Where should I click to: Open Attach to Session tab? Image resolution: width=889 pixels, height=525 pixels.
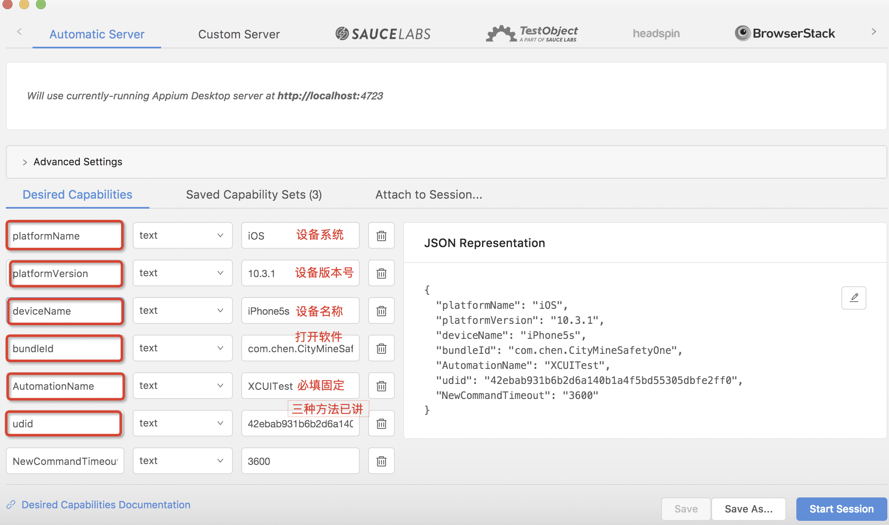point(429,194)
